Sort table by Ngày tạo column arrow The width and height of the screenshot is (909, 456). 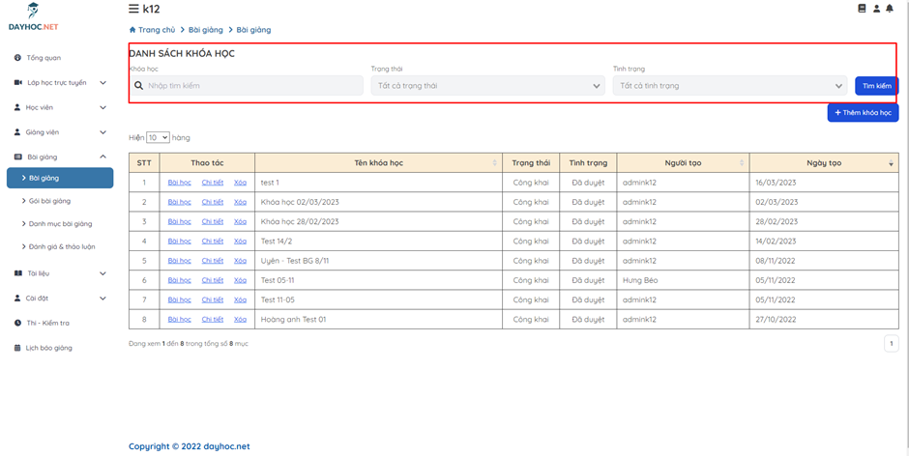[x=891, y=163]
